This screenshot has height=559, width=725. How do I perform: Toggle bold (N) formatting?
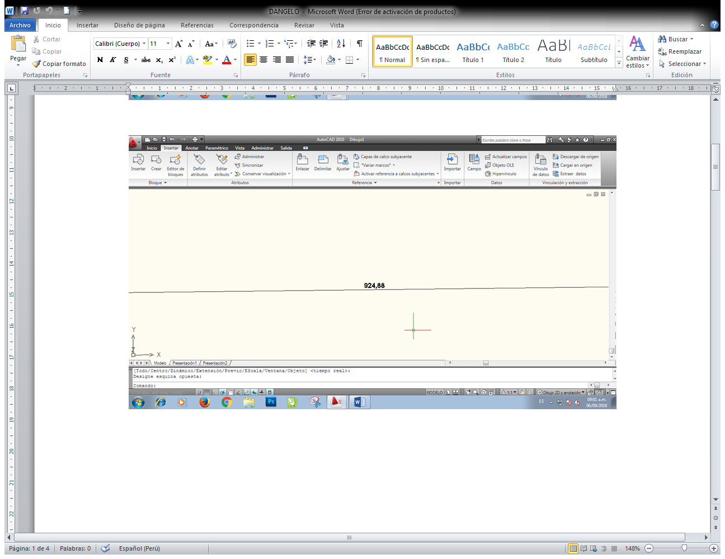[100, 60]
